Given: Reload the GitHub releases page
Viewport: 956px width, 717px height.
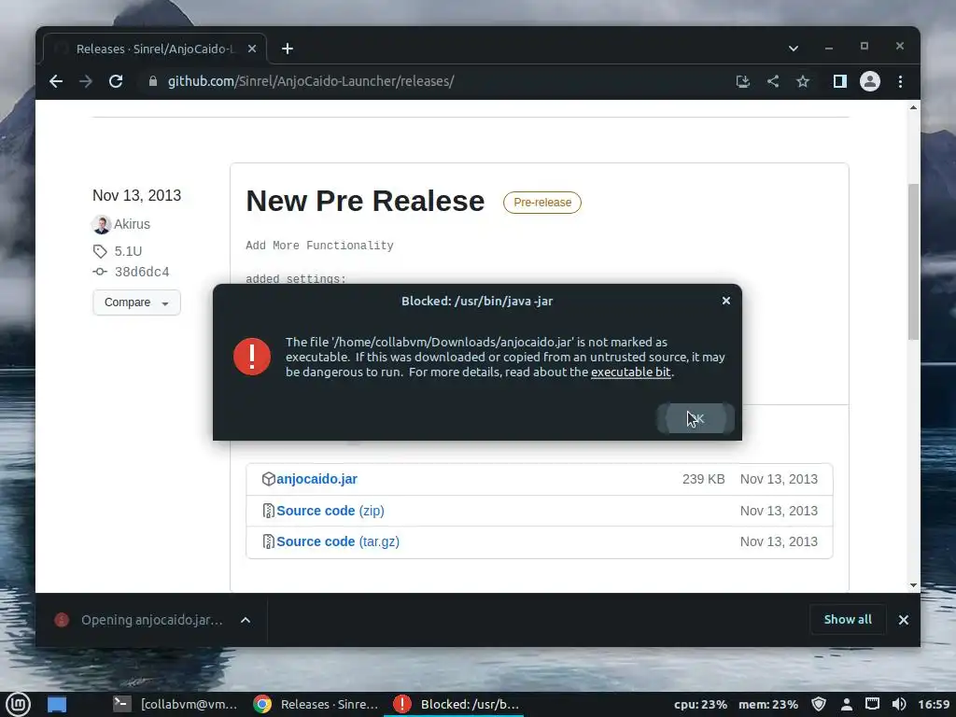Looking at the screenshot, I should click(x=116, y=81).
